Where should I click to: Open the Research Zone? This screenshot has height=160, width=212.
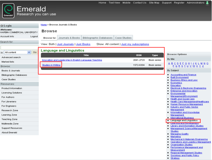click(x=10, y=110)
